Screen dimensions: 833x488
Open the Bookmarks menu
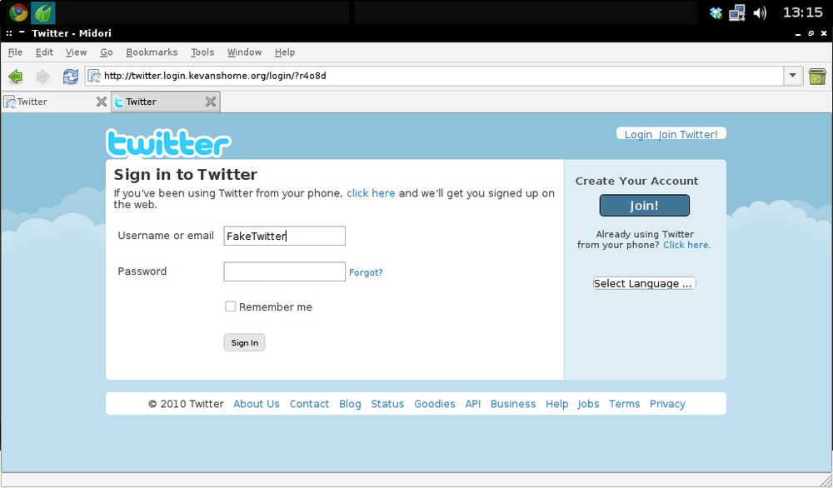tap(152, 52)
